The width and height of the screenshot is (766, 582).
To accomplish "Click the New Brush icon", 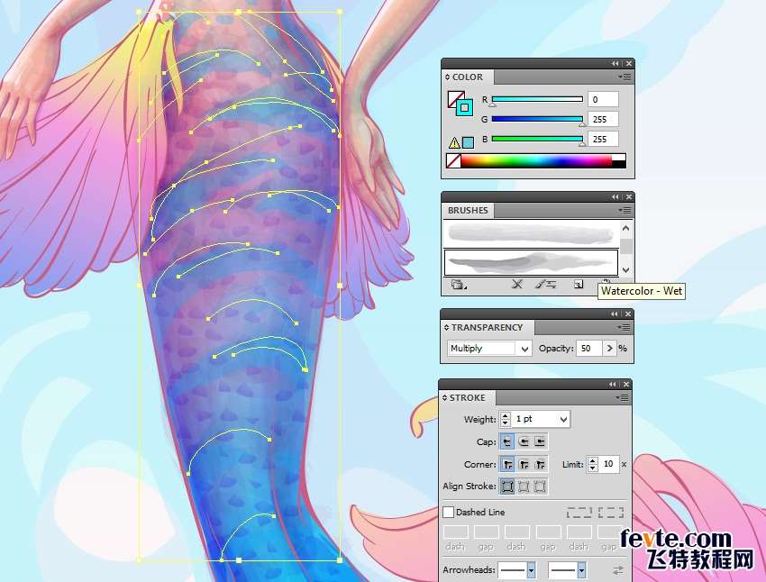I will point(579,284).
